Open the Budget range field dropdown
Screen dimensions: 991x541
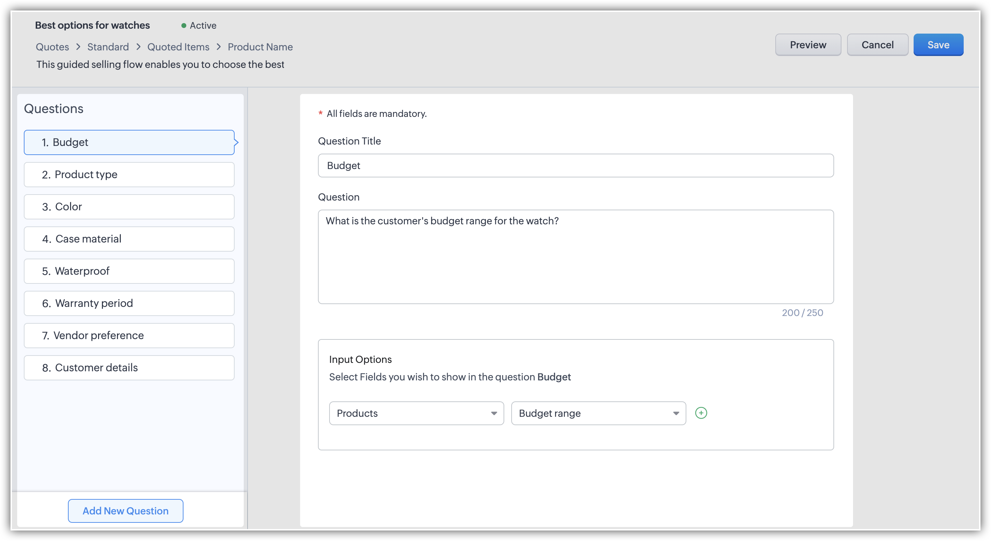tap(598, 413)
